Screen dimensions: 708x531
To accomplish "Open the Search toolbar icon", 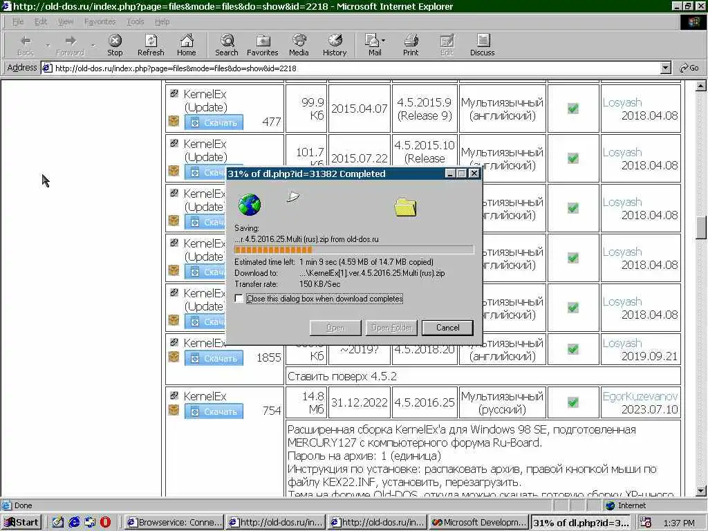I will 227,45.
